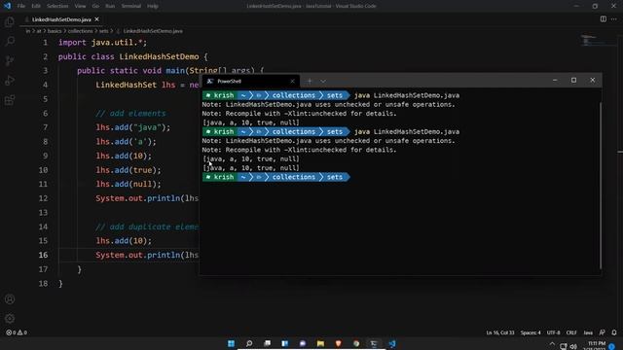Click 'lhs.add("java");' on line 7
The height and width of the screenshot is (350, 623).
pyautogui.click(x=133, y=127)
